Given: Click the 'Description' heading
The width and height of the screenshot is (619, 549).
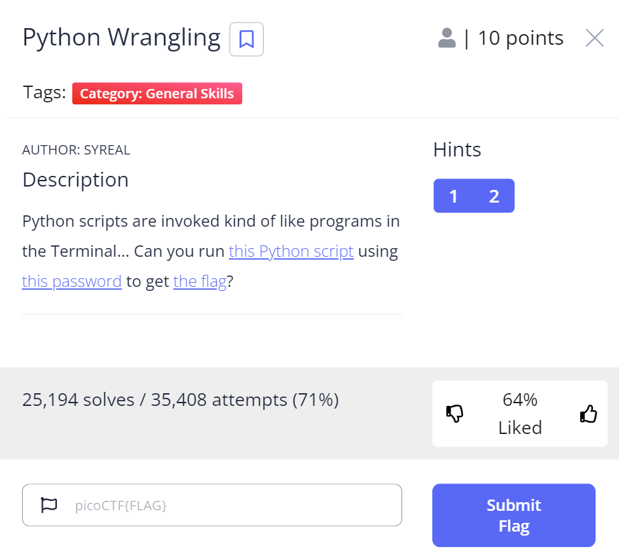Looking at the screenshot, I should coord(76,180).
